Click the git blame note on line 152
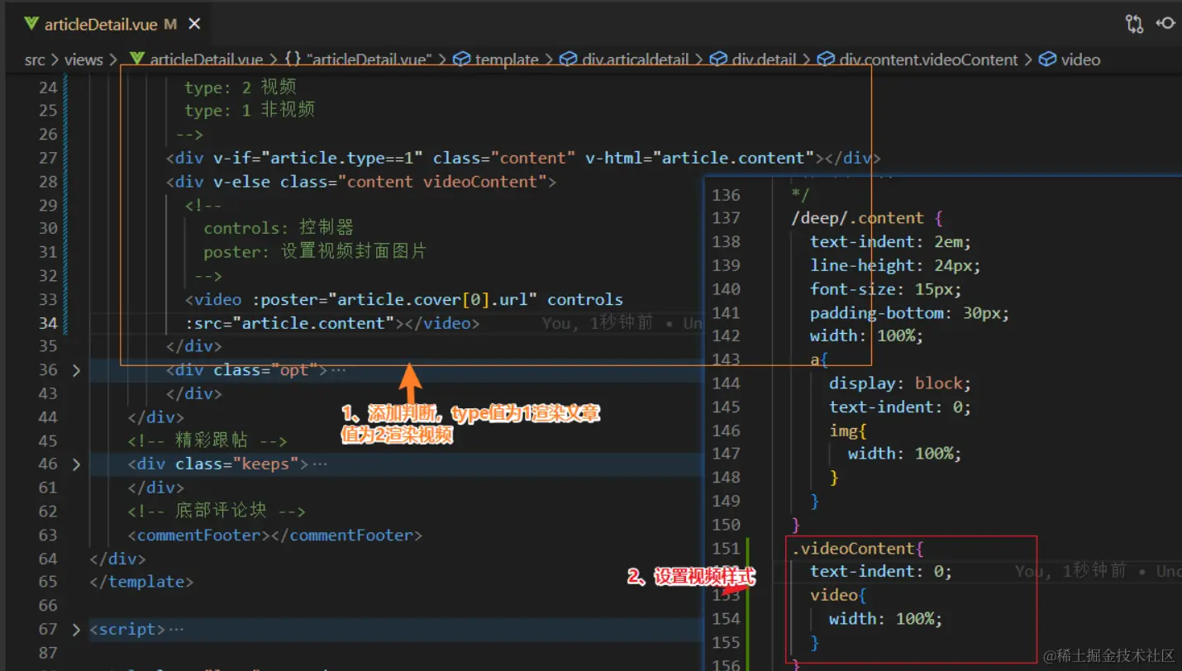 tap(1099, 571)
